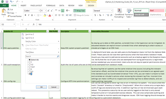This screenshot has height=99, width=166.
Task: Expand the Sort by Color submenu
Action: coord(40,41)
